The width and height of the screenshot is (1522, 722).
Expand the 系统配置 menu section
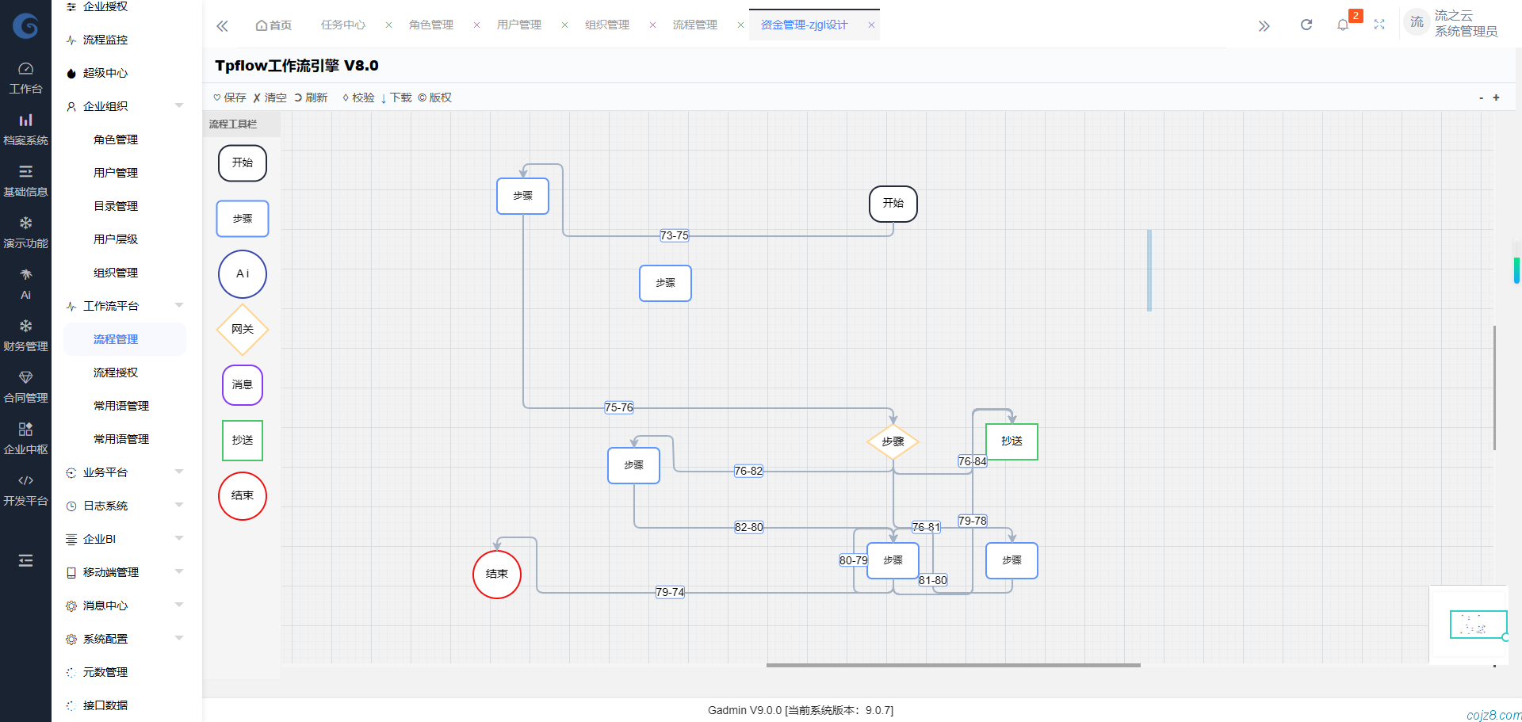[x=178, y=638]
